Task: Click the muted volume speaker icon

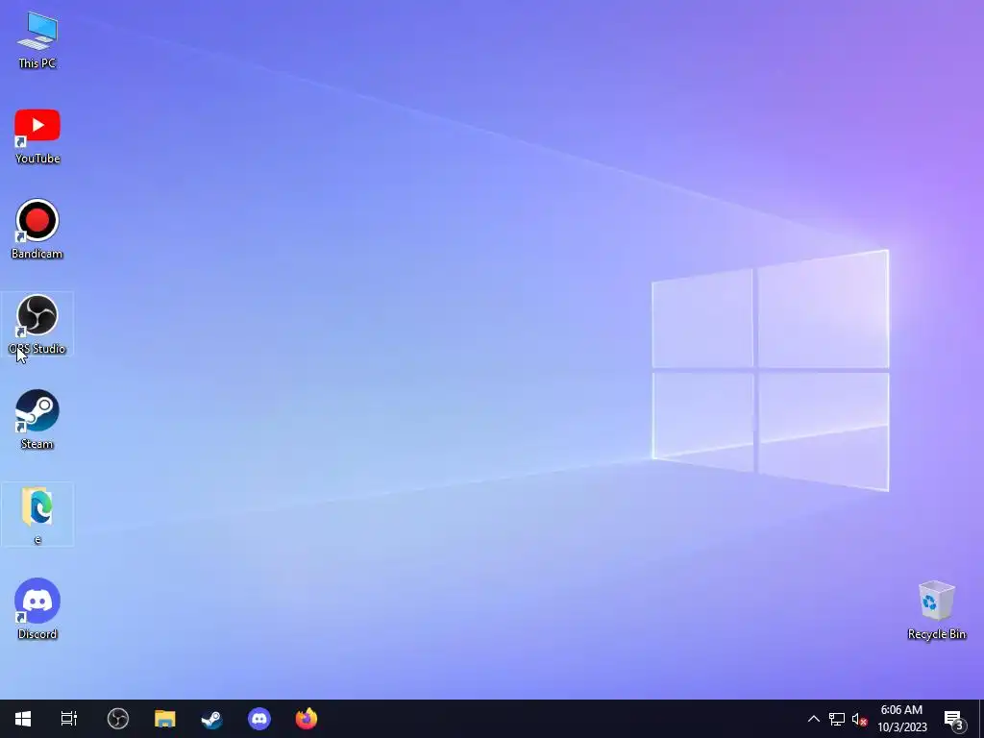Action: 859,719
